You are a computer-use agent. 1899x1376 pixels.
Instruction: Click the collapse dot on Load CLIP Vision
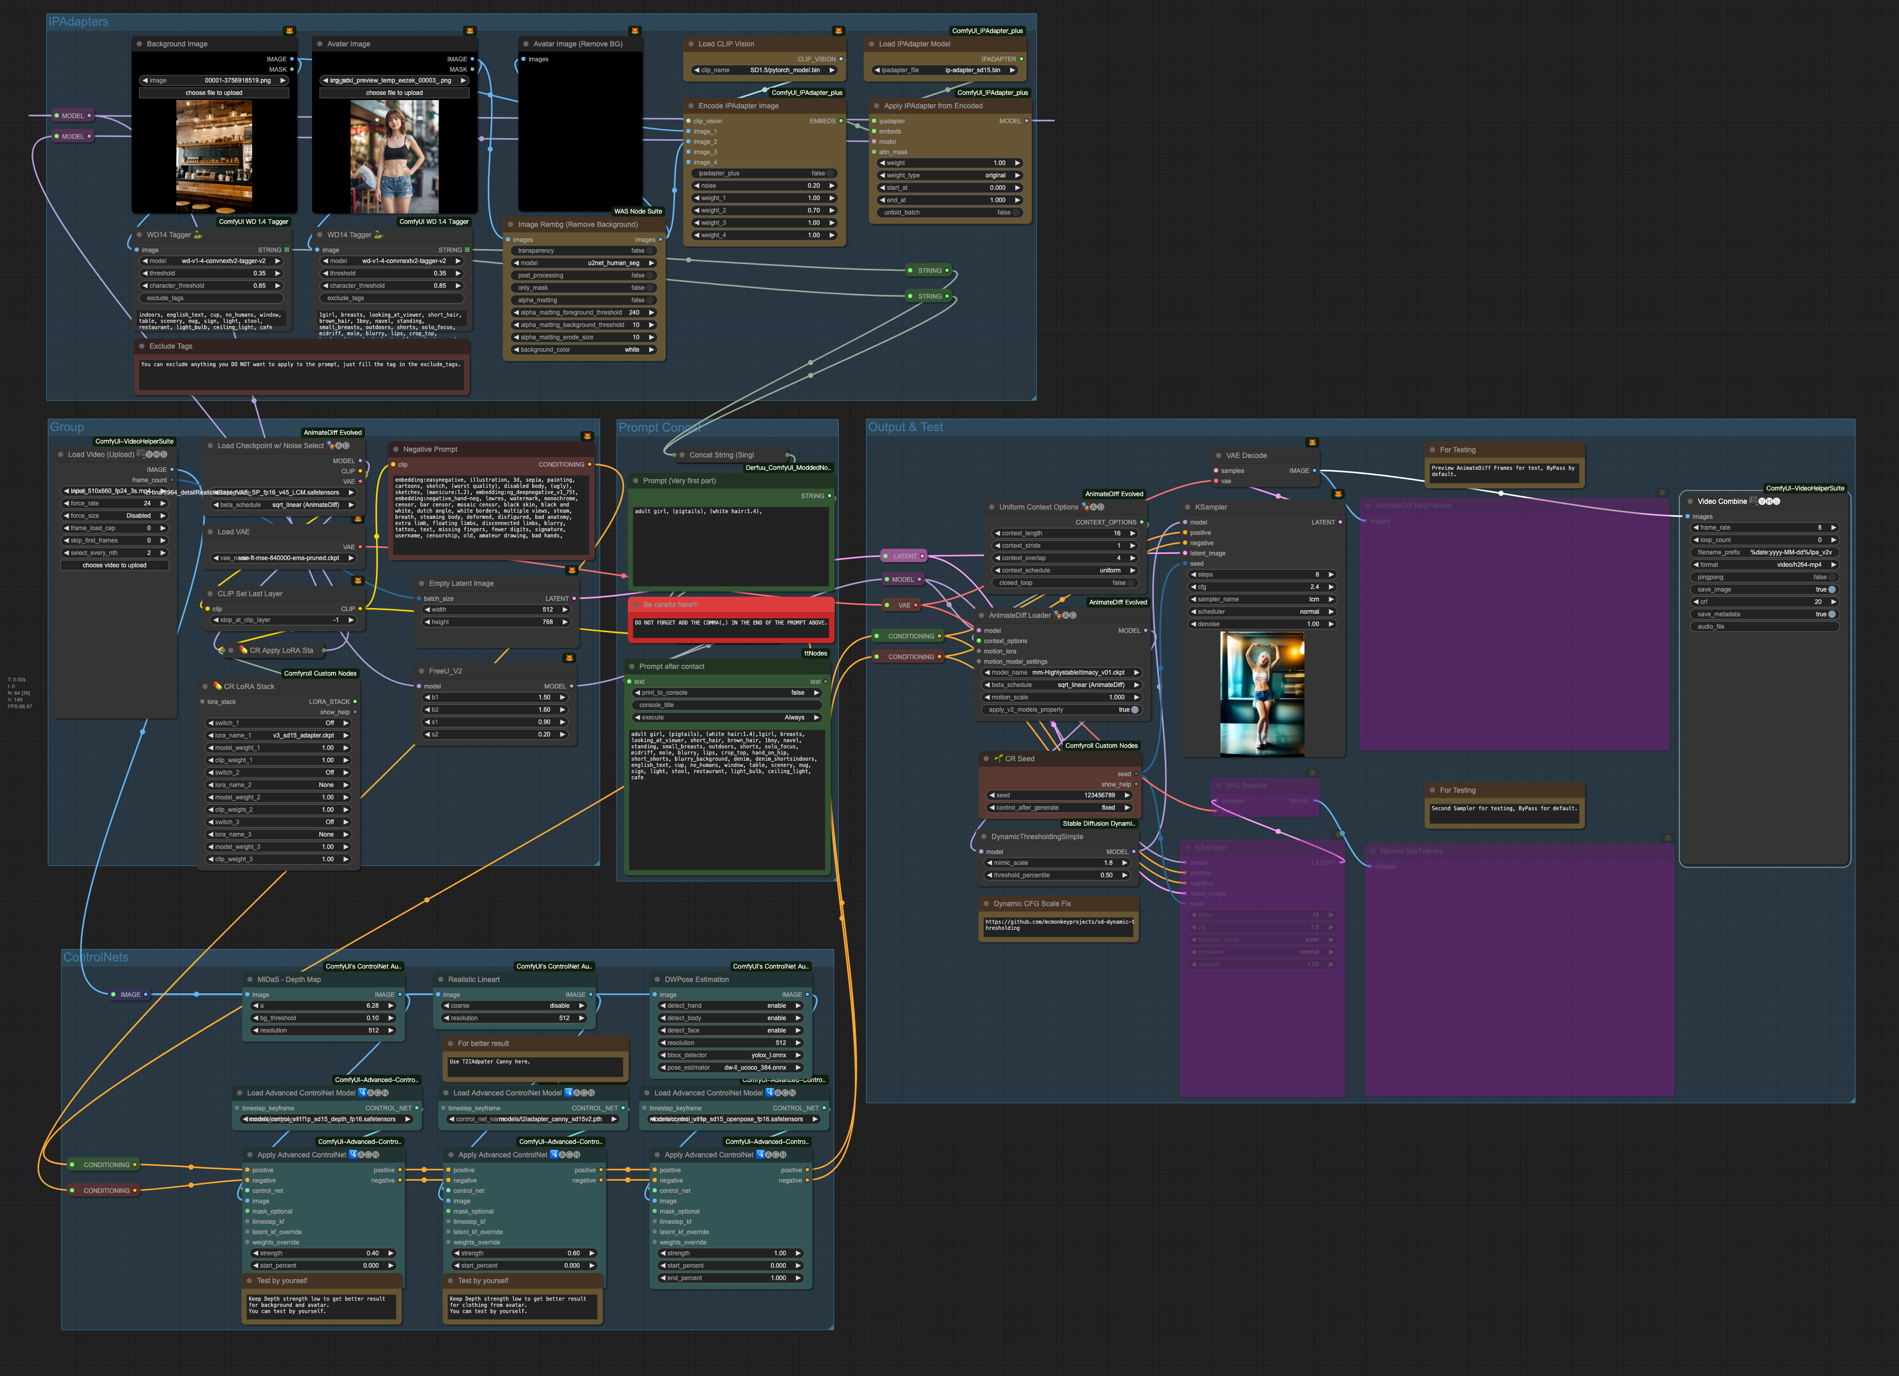point(690,44)
